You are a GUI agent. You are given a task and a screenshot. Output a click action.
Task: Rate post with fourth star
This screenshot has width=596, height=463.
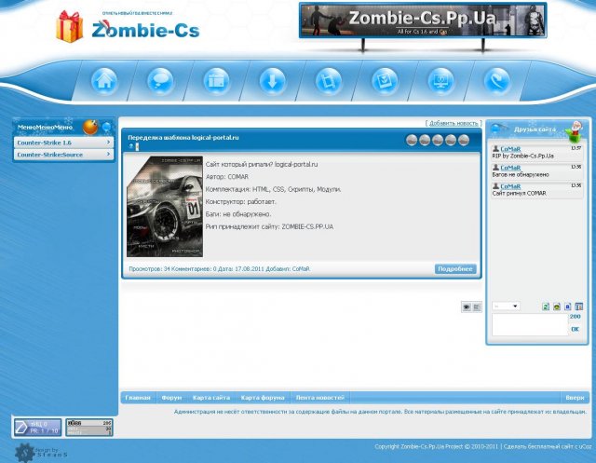click(451, 141)
